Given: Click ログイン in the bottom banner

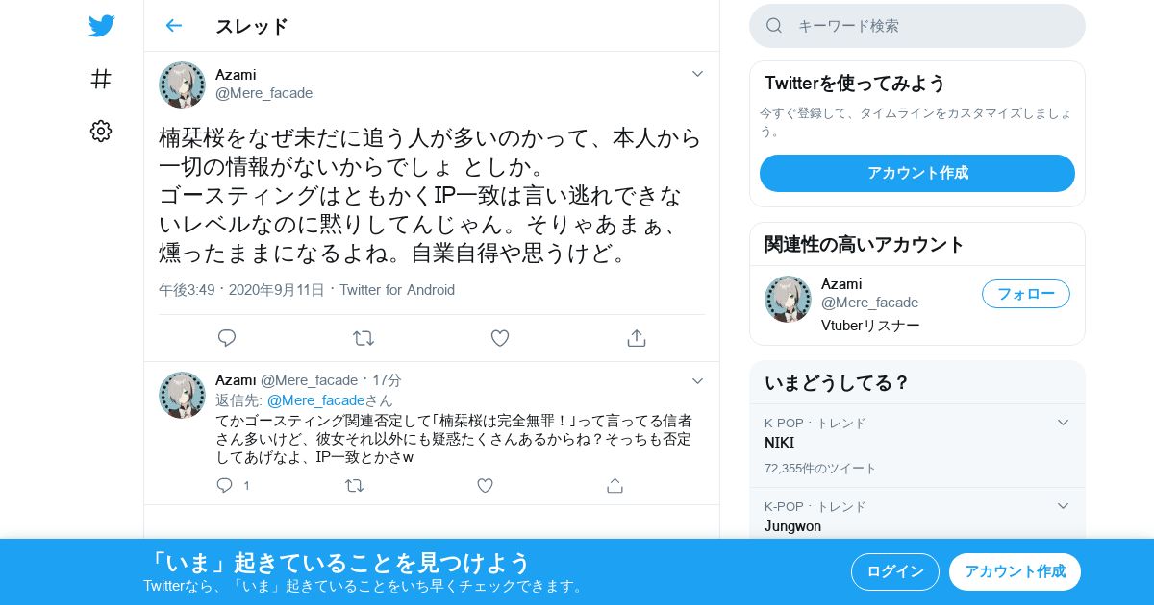Looking at the screenshot, I should 895,571.
